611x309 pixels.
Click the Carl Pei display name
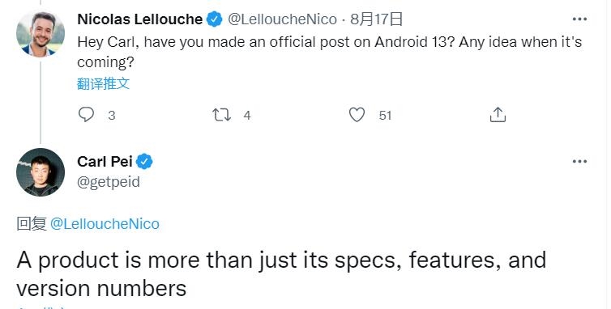(x=105, y=162)
